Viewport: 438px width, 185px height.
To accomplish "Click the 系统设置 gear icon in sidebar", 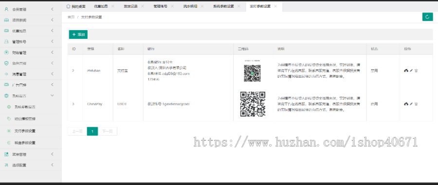I will tap(6, 96).
